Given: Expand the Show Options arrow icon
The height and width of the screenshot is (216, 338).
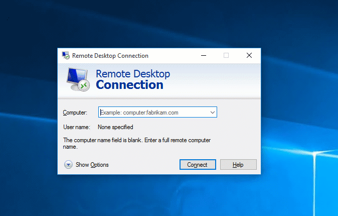Looking at the screenshot, I should (68, 165).
